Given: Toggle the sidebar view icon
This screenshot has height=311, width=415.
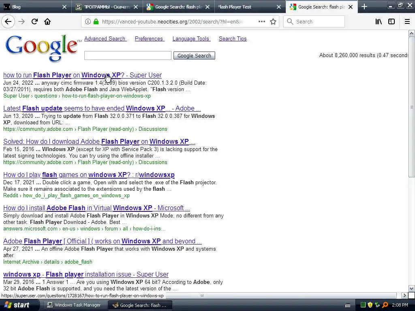Looking at the screenshot, I should point(391,22).
